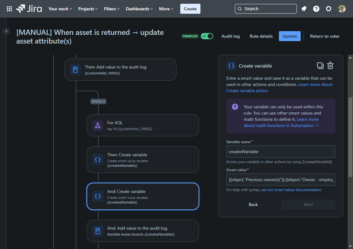353x249 pixels.
Task: Open the help question mark icon
Action: pyautogui.click(x=316, y=9)
